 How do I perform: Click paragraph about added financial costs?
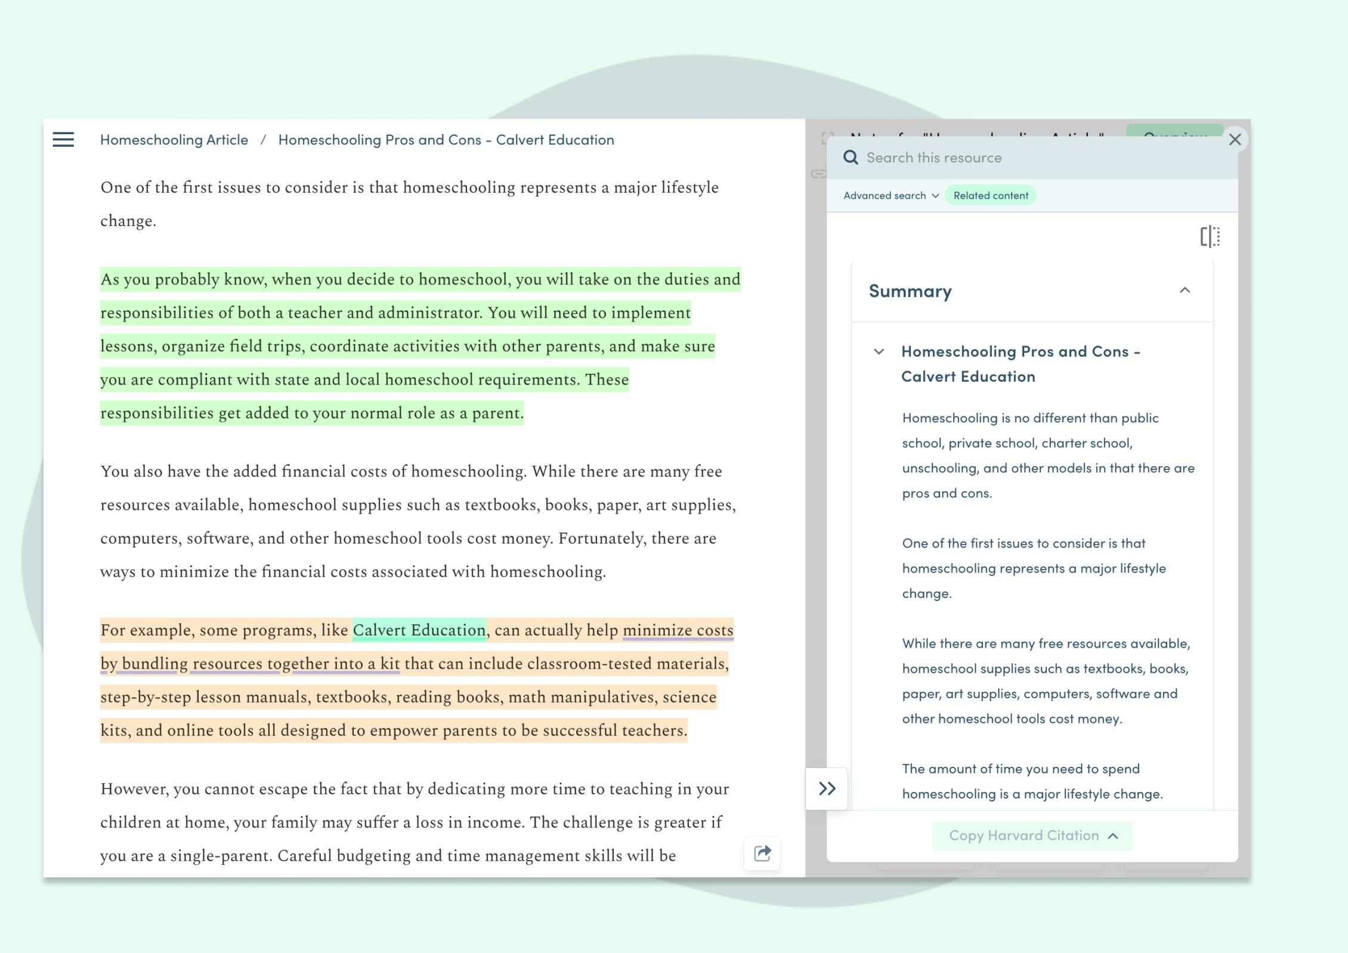coord(418,522)
